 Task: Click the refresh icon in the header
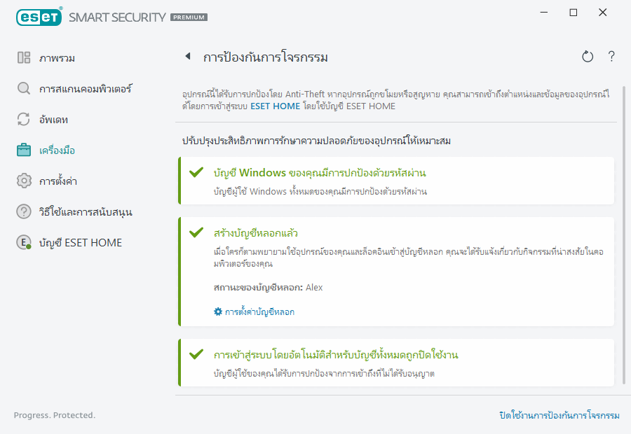click(x=588, y=57)
